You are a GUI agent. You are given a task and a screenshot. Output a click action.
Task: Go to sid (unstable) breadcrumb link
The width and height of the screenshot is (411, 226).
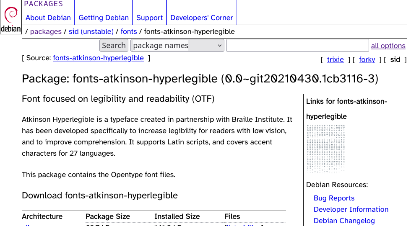(x=91, y=32)
